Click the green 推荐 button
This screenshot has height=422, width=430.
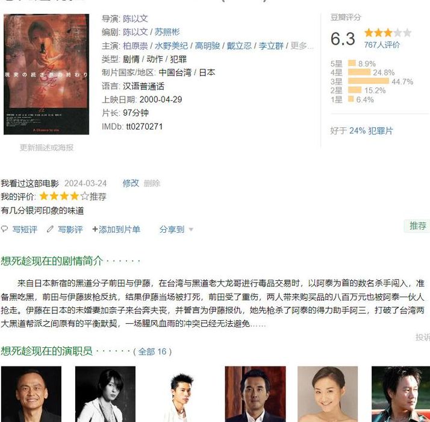417,226
